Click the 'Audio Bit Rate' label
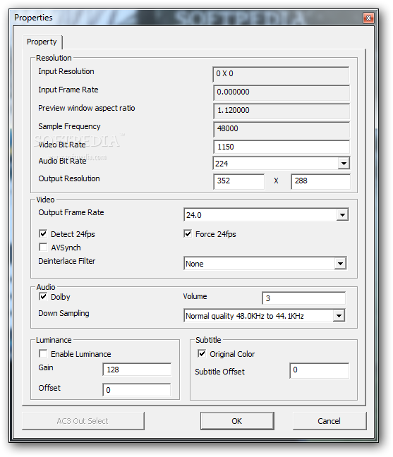Image resolution: width=393 pixels, height=457 pixels. coord(62,161)
